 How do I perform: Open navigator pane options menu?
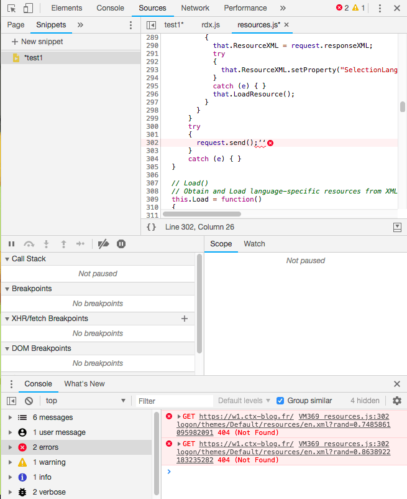[131, 25]
